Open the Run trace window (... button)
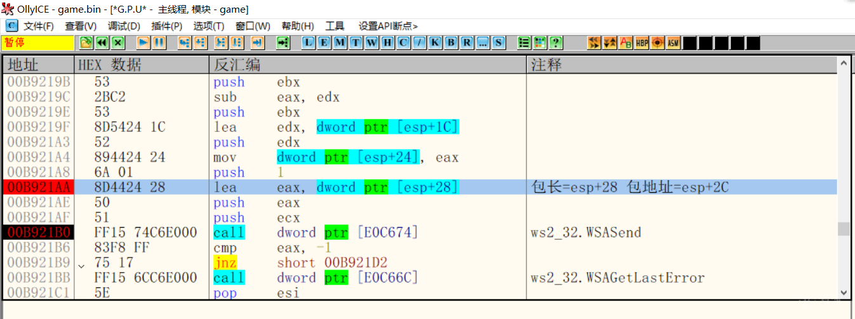 pyautogui.click(x=482, y=42)
